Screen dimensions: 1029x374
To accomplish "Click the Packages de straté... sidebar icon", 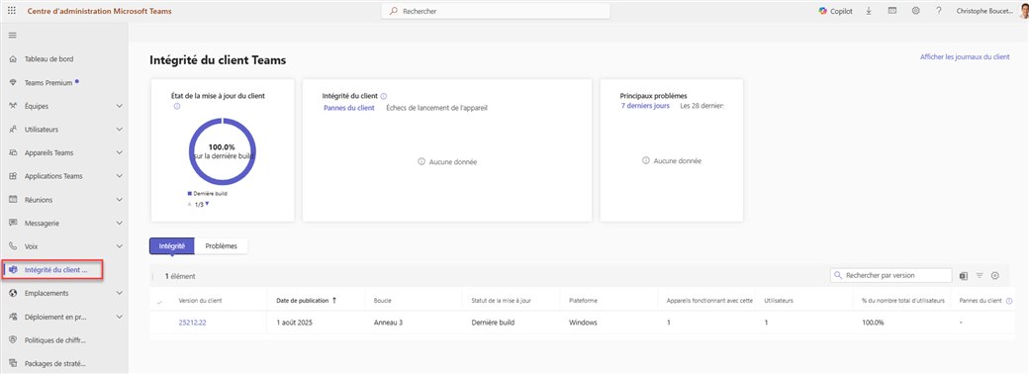I will click(13, 363).
